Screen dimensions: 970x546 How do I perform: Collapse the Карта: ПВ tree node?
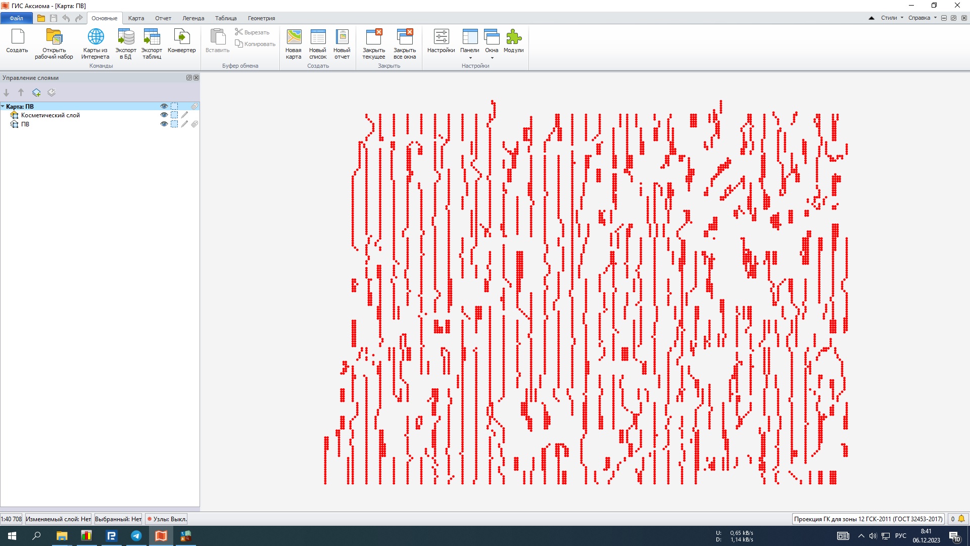3,107
